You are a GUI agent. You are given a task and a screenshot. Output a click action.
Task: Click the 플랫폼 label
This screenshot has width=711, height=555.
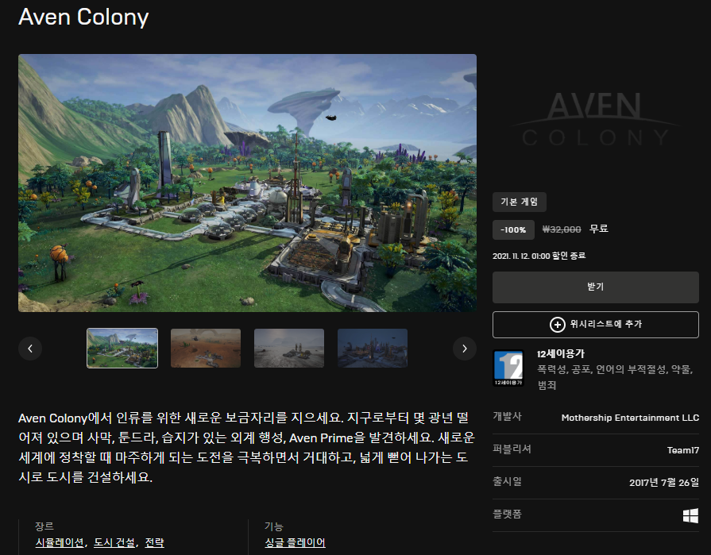click(507, 515)
